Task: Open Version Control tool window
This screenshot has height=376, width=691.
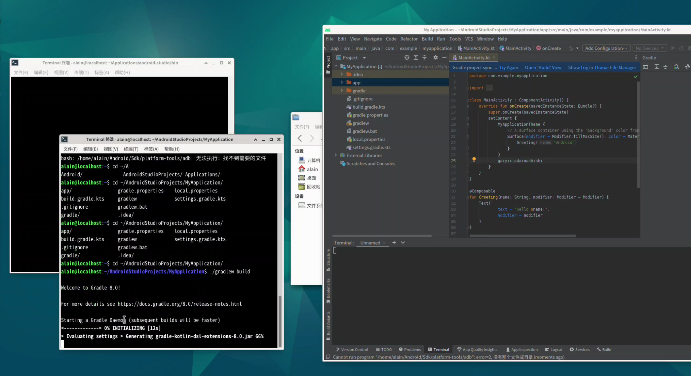Action: tap(352, 350)
